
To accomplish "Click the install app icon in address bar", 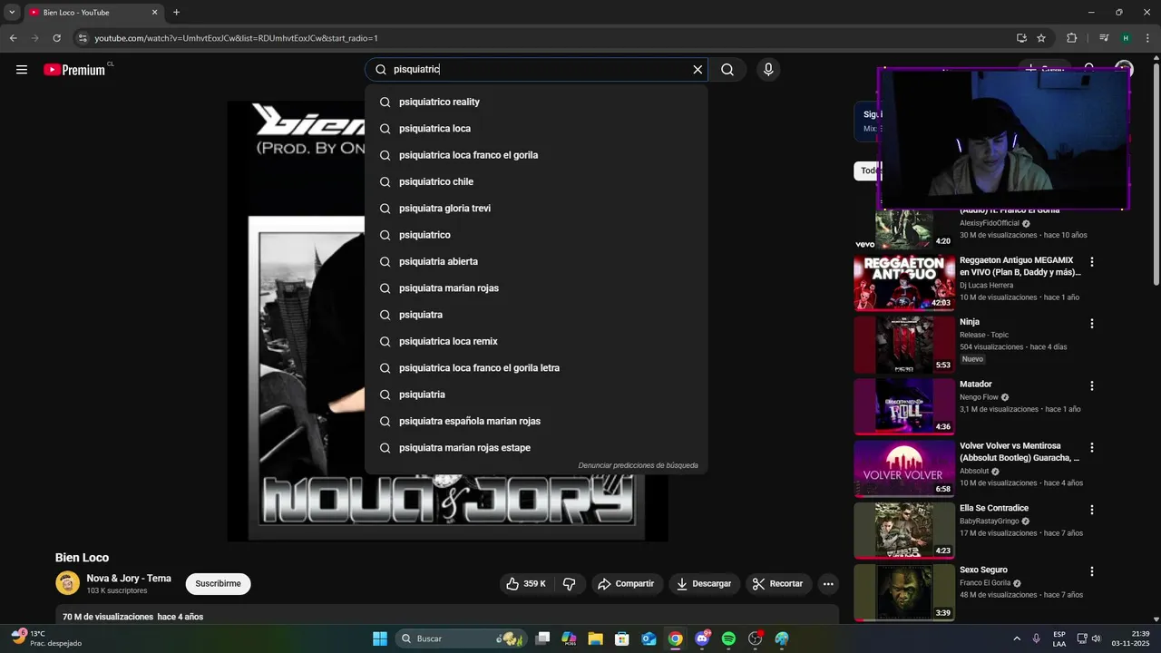I will (1021, 38).
